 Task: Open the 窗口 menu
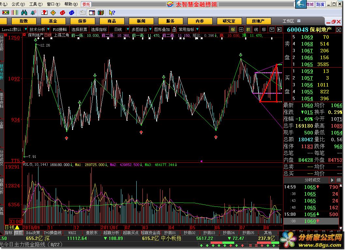[x=53, y=4]
